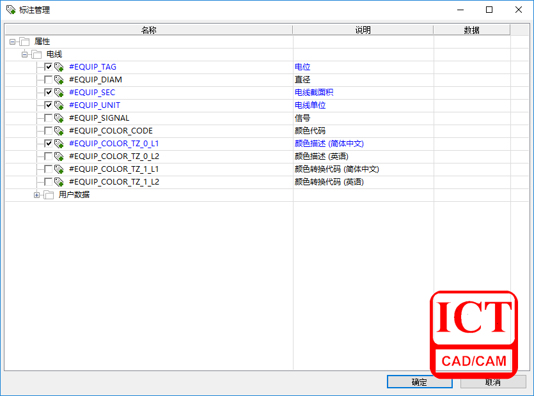Viewport: 534px width, 396px height.
Task: Click the folder icon next to 用户数据
Action: 48,195
